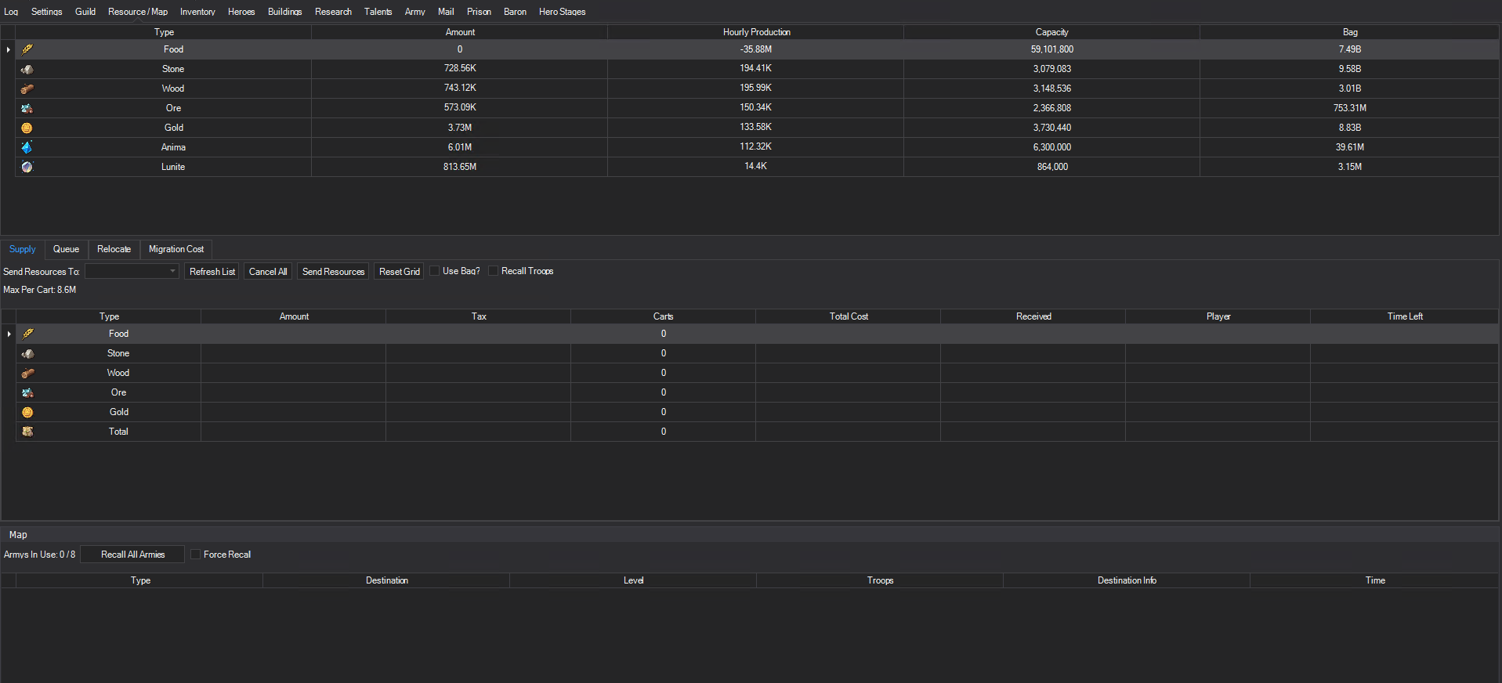Click the Destination column header in Map table
Viewport: 1502px width, 683px height.
(x=387, y=580)
